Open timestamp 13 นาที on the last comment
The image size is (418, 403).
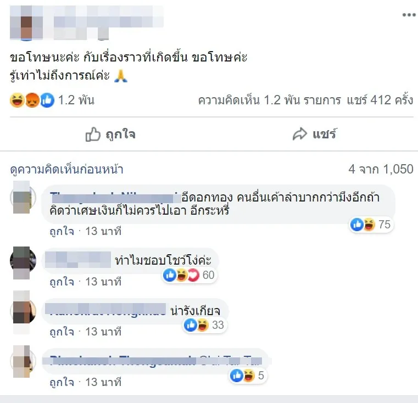[x=103, y=382]
